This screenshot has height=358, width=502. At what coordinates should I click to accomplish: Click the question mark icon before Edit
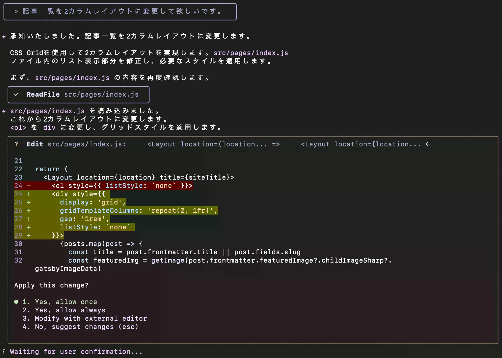tap(16, 144)
